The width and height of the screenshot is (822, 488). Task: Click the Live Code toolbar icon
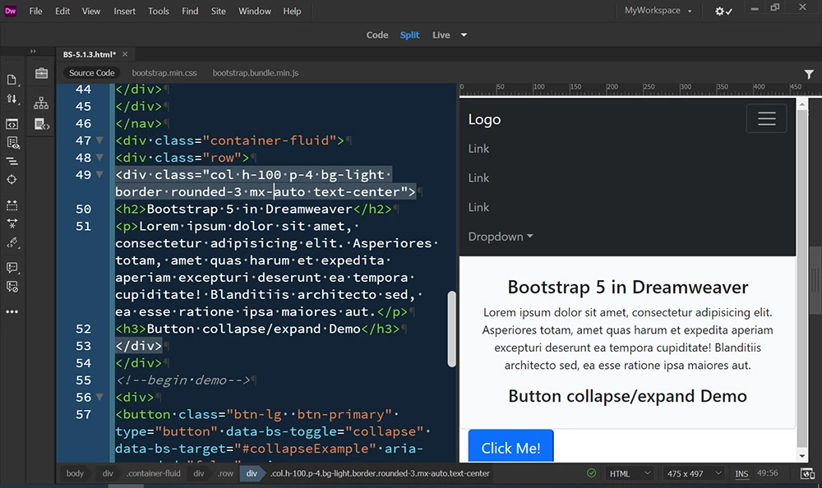(x=12, y=124)
